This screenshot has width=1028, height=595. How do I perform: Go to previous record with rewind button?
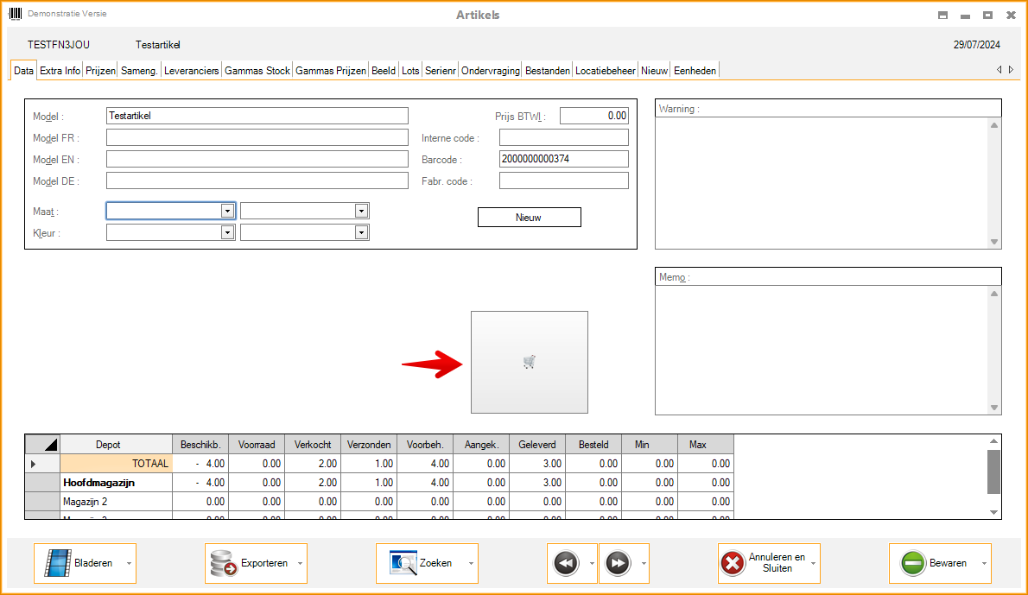(565, 563)
